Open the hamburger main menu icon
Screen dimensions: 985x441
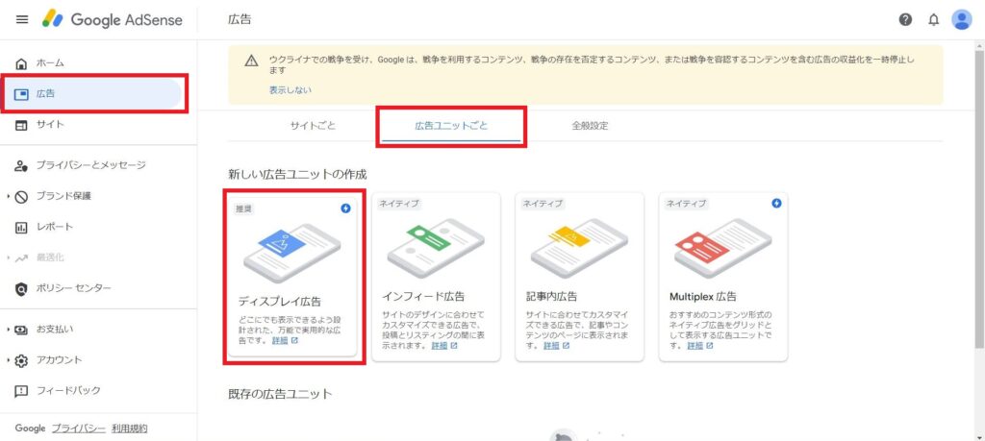22,19
